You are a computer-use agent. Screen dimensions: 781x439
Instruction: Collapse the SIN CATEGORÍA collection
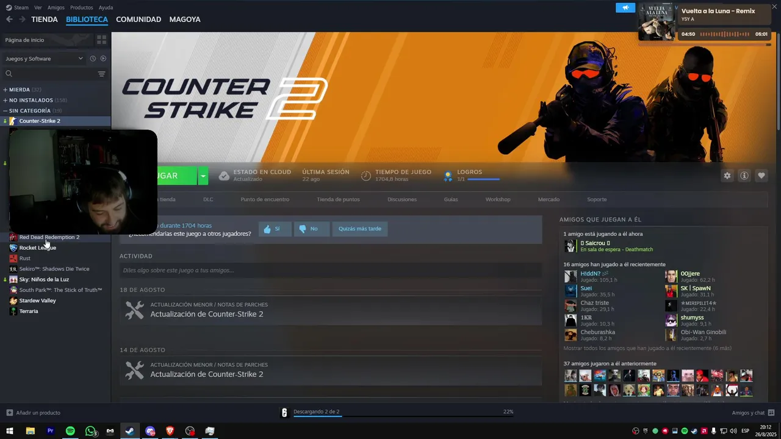click(32, 111)
